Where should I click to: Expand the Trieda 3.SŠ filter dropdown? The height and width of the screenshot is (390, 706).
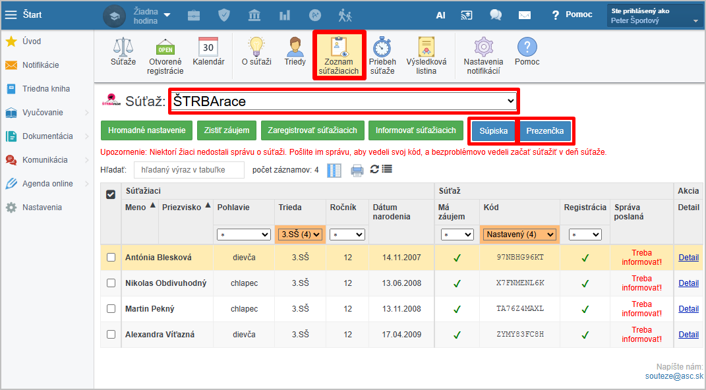point(300,235)
